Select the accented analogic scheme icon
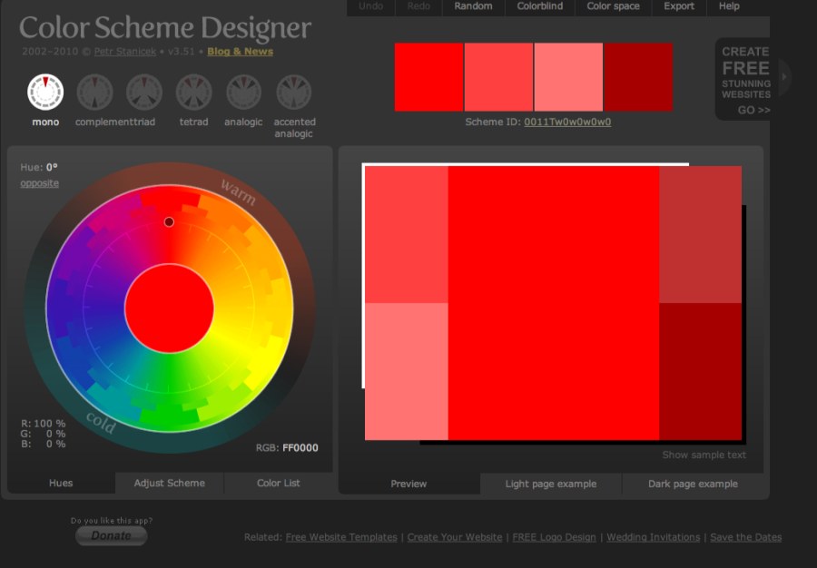This screenshot has height=568, width=817. click(294, 93)
